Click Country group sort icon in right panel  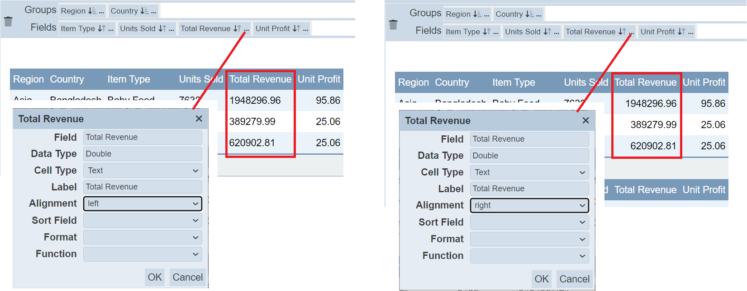529,14
